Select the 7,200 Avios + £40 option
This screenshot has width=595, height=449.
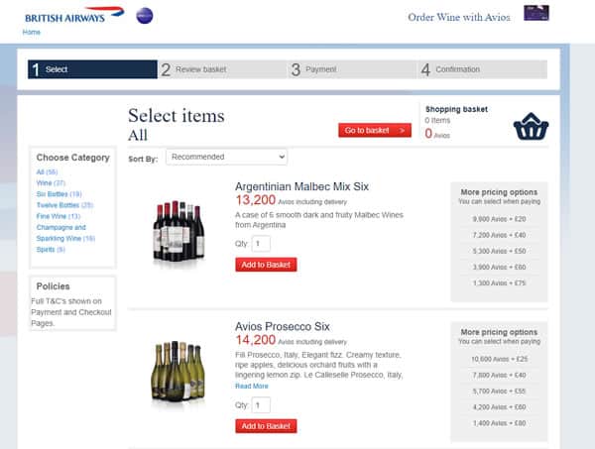pos(499,235)
